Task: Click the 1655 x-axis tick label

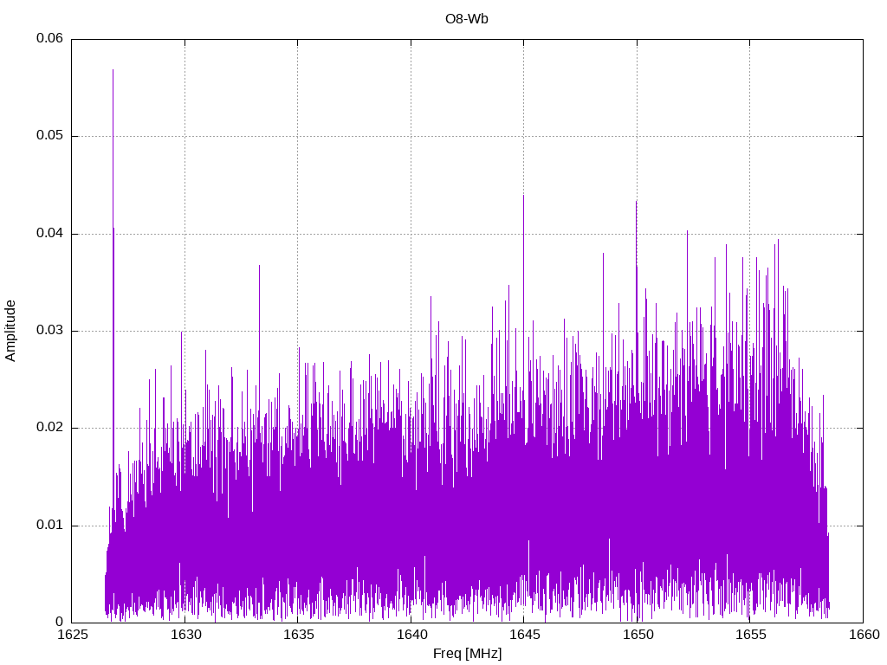Action: 749,636
